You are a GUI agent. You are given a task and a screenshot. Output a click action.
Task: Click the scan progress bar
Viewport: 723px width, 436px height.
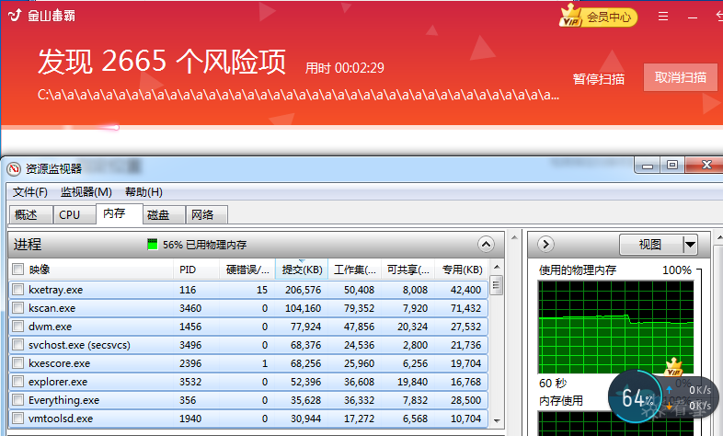coord(361,128)
